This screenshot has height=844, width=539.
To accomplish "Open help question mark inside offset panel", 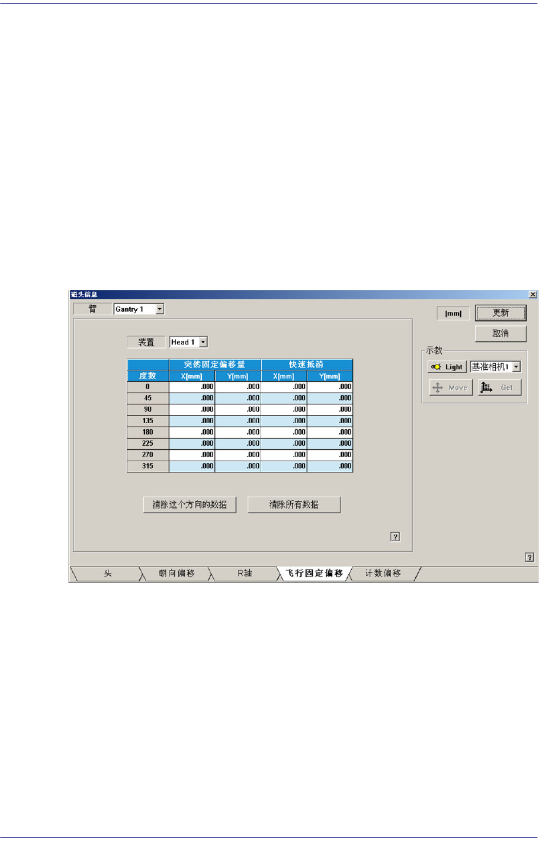I will (x=395, y=537).
